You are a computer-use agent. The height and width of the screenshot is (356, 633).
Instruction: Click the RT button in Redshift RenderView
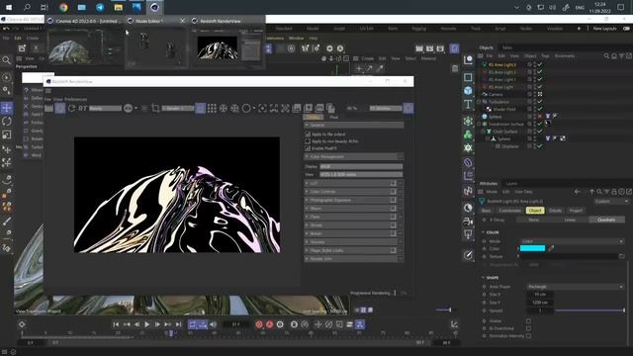point(82,108)
